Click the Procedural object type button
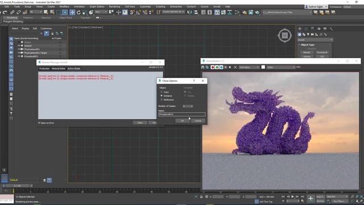Image resolution: width=364 pixels, height=205 pixels. tap(322, 52)
